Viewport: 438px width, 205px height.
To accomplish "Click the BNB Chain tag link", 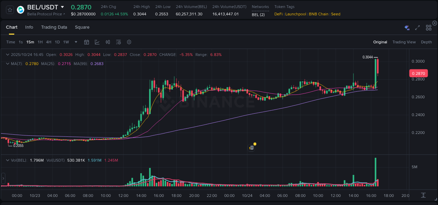I will pyautogui.click(x=319, y=14).
